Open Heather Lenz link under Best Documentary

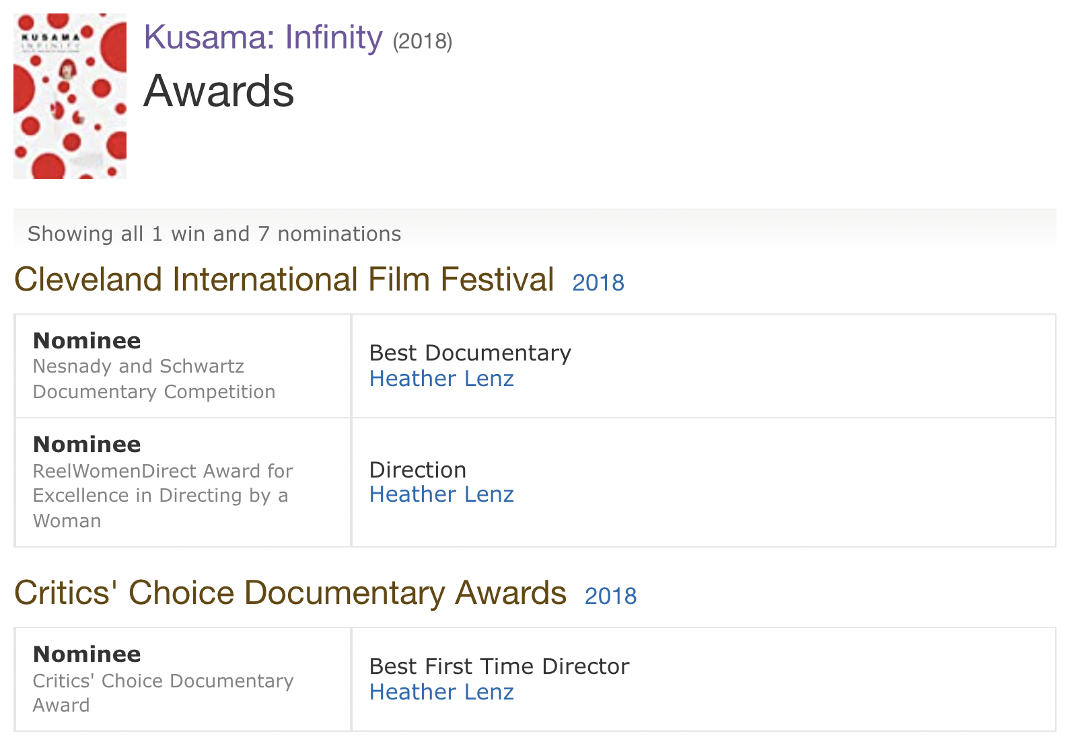[441, 379]
